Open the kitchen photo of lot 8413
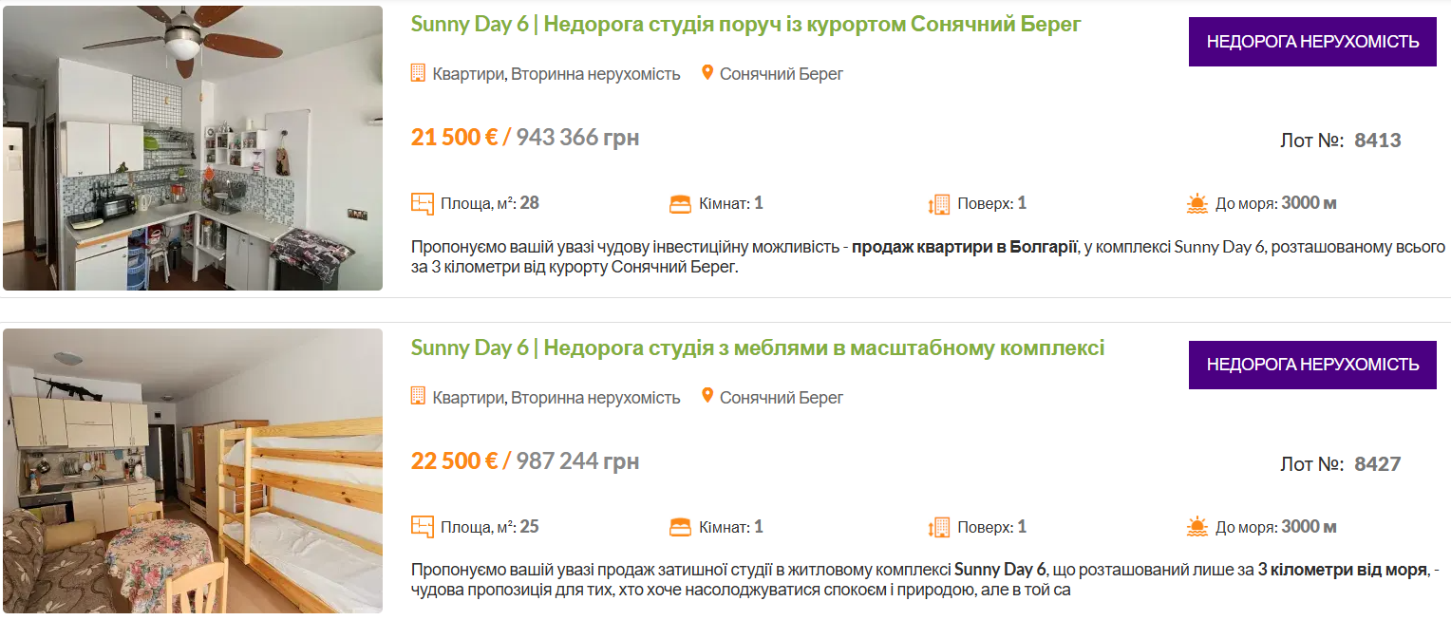Screen dimensions: 1451x620 point(193,148)
